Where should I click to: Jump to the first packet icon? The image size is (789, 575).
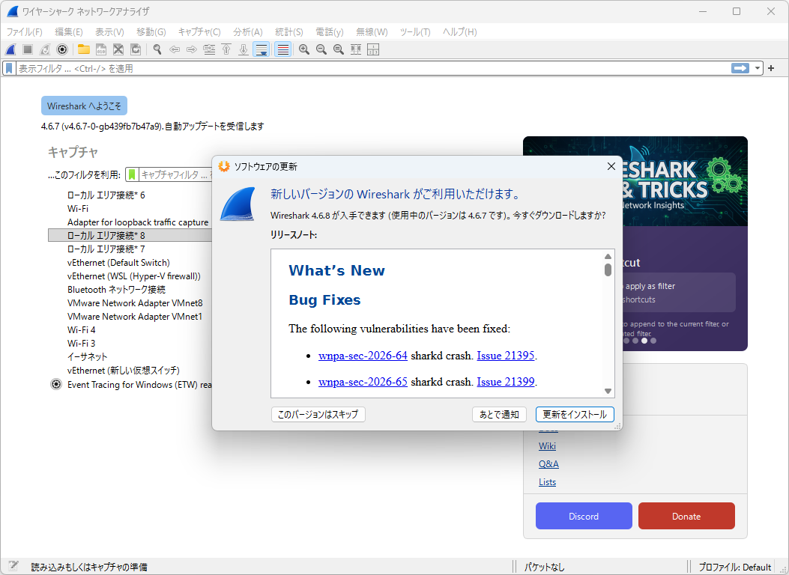226,49
